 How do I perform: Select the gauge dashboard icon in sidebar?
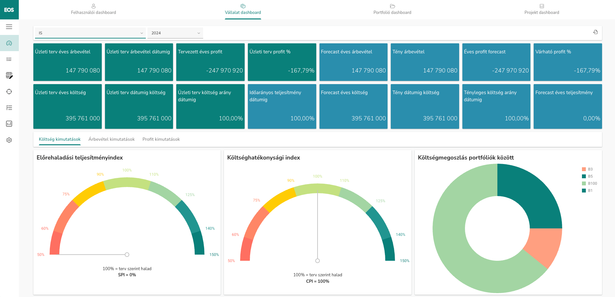9,43
